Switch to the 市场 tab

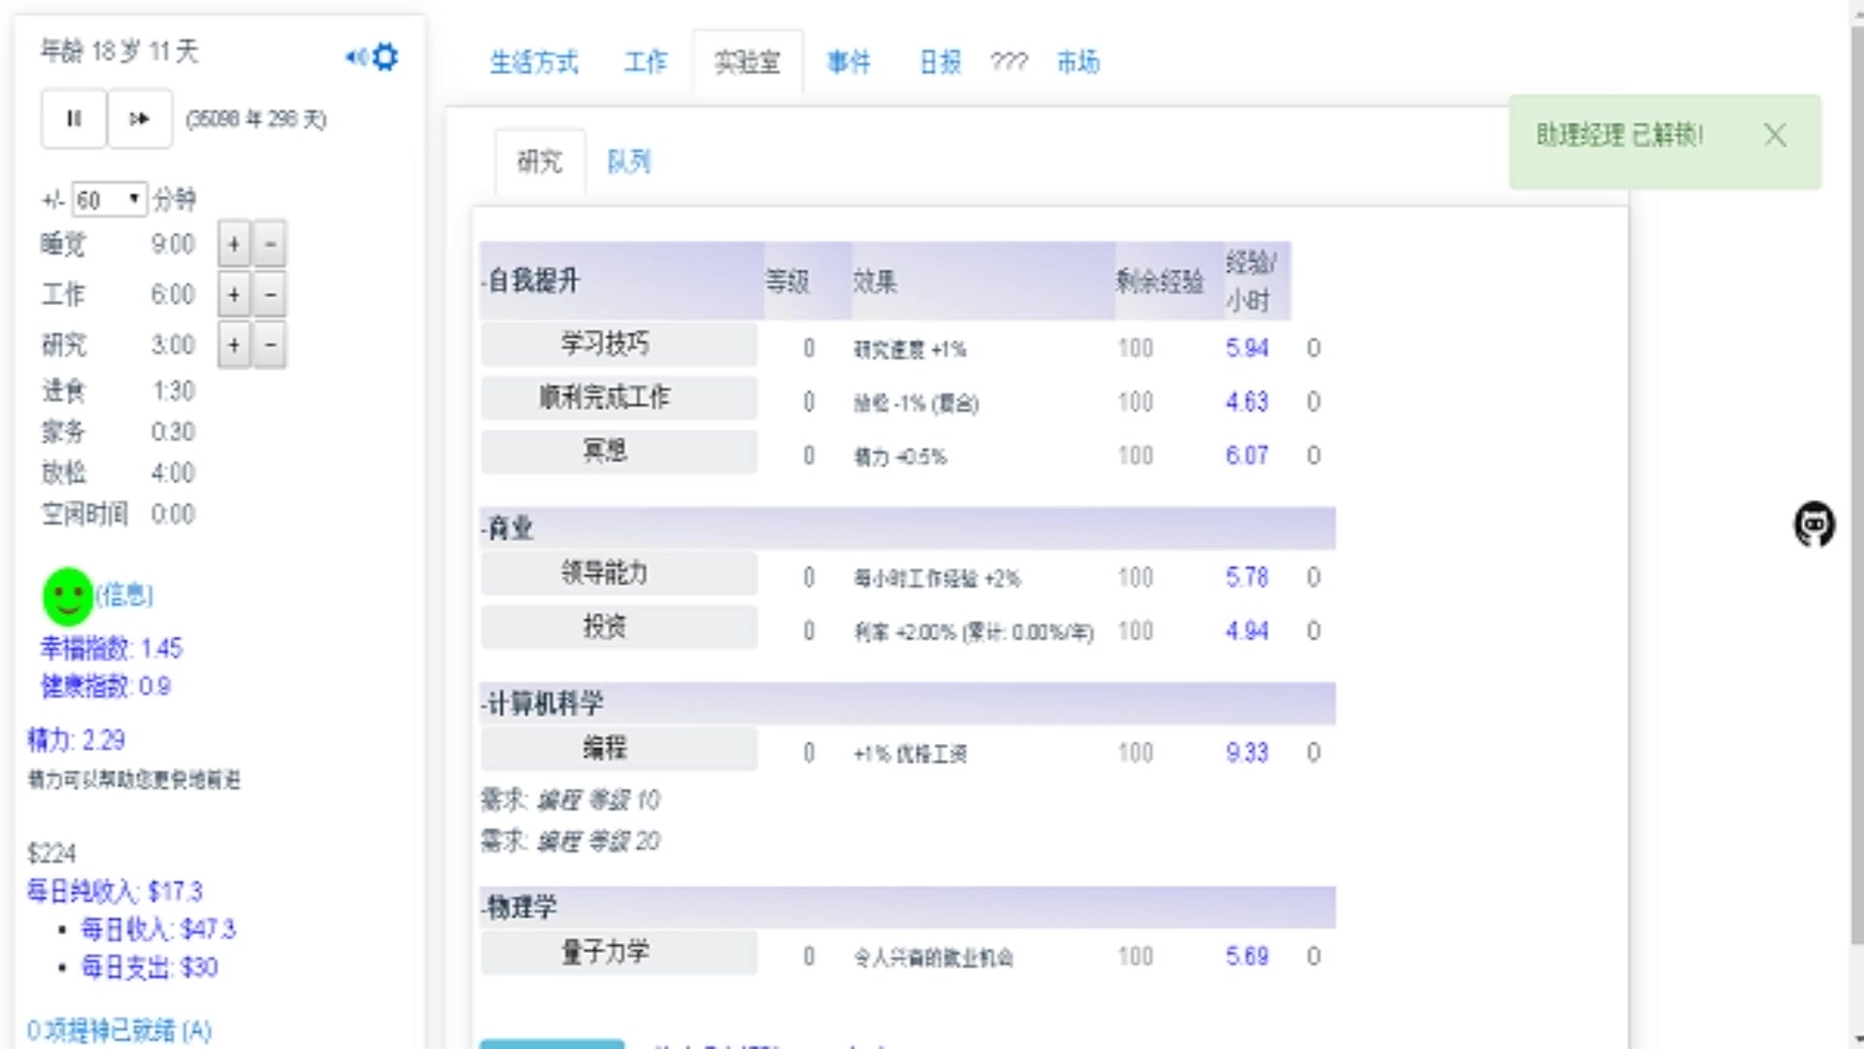pyautogui.click(x=1078, y=62)
